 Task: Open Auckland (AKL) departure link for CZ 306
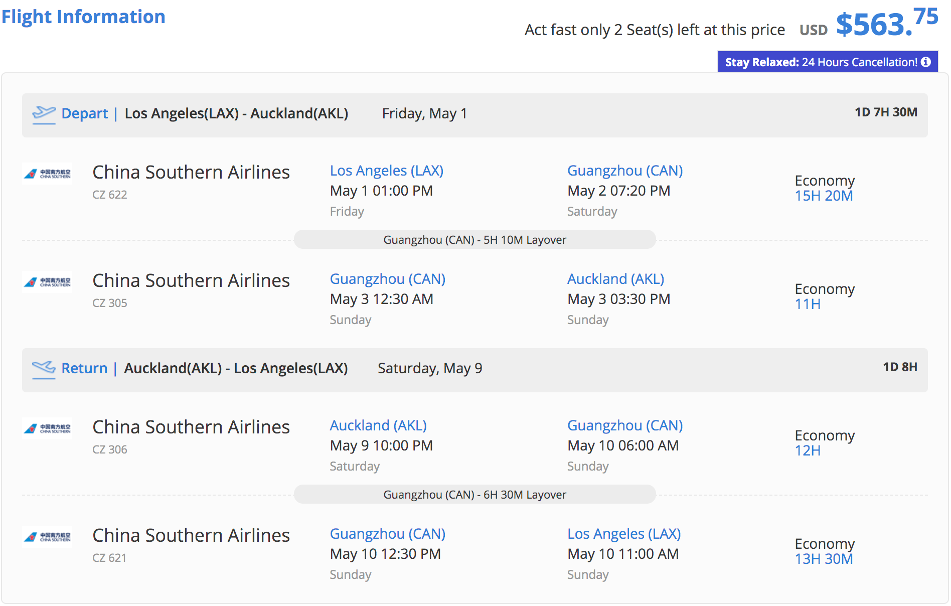pos(378,425)
